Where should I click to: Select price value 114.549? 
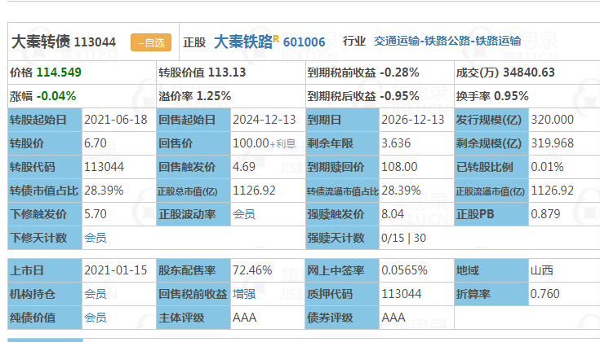pos(59,72)
